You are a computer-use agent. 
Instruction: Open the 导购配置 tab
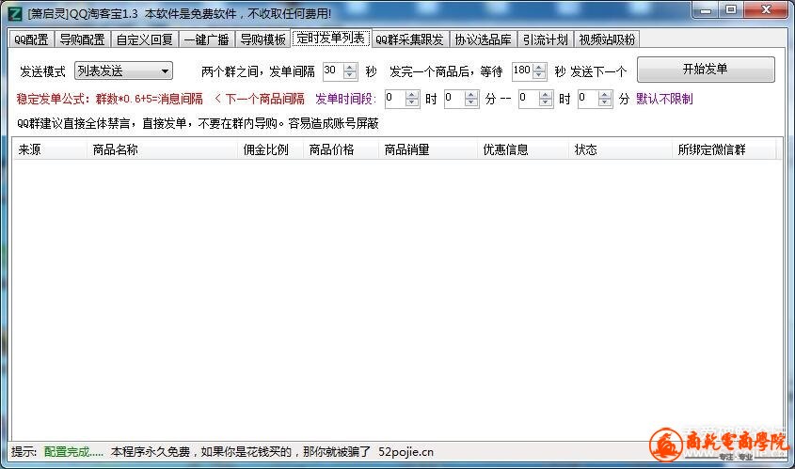click(x=82, y=39)
